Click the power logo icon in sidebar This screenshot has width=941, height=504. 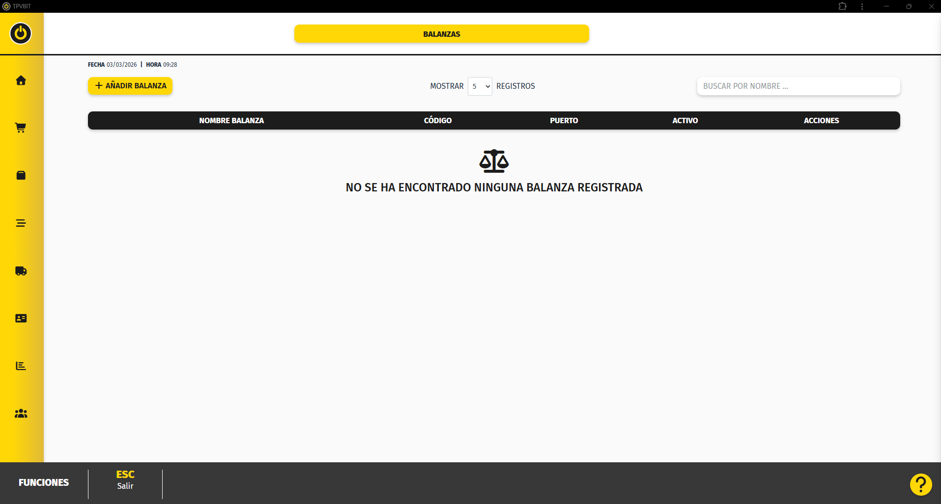click(x=21, y=33)
